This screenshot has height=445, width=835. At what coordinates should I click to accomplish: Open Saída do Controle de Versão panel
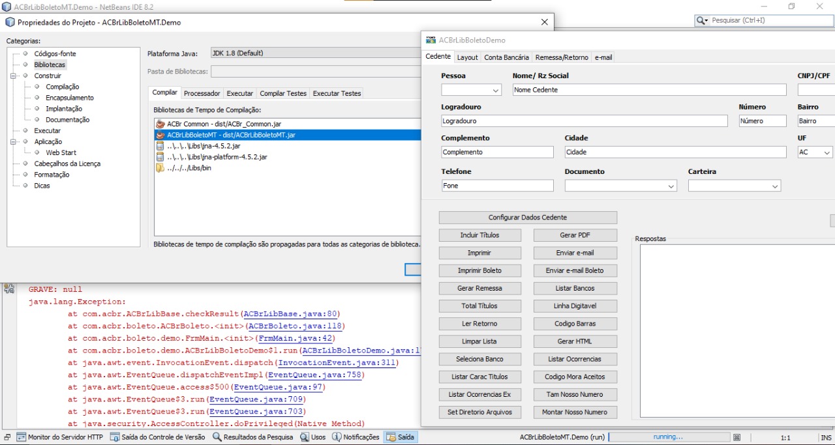click(157, 437)
